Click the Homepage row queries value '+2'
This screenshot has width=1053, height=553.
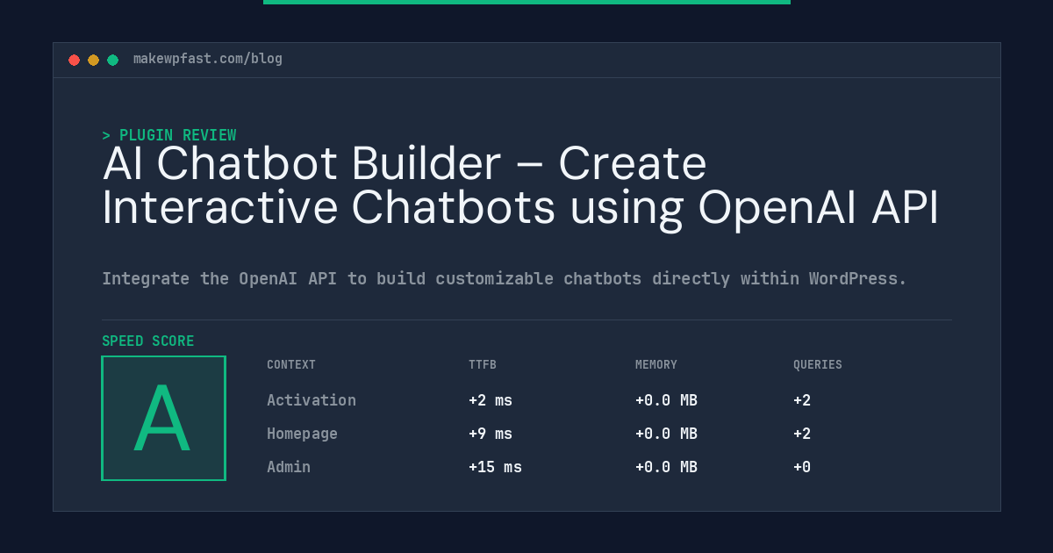tap(802, 434)
